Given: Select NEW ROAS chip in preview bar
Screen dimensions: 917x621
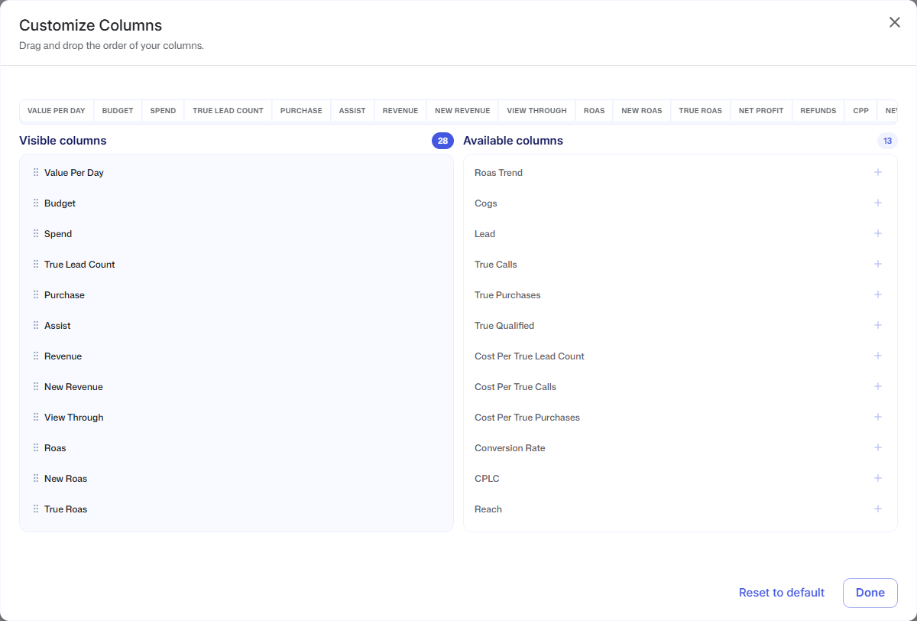Looking at the screenshot, I should point(642,111).
